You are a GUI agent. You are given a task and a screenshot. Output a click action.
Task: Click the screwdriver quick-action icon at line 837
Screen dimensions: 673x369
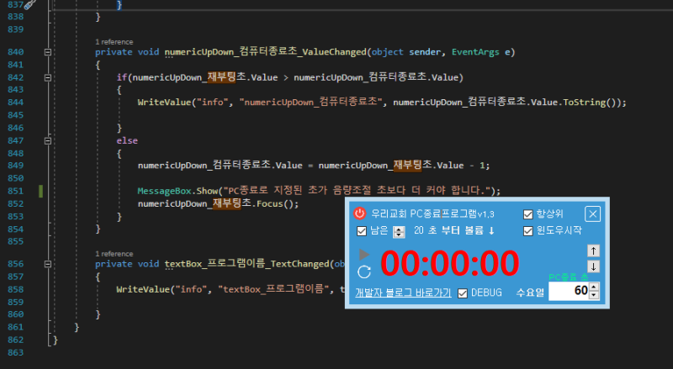[29, 5]
